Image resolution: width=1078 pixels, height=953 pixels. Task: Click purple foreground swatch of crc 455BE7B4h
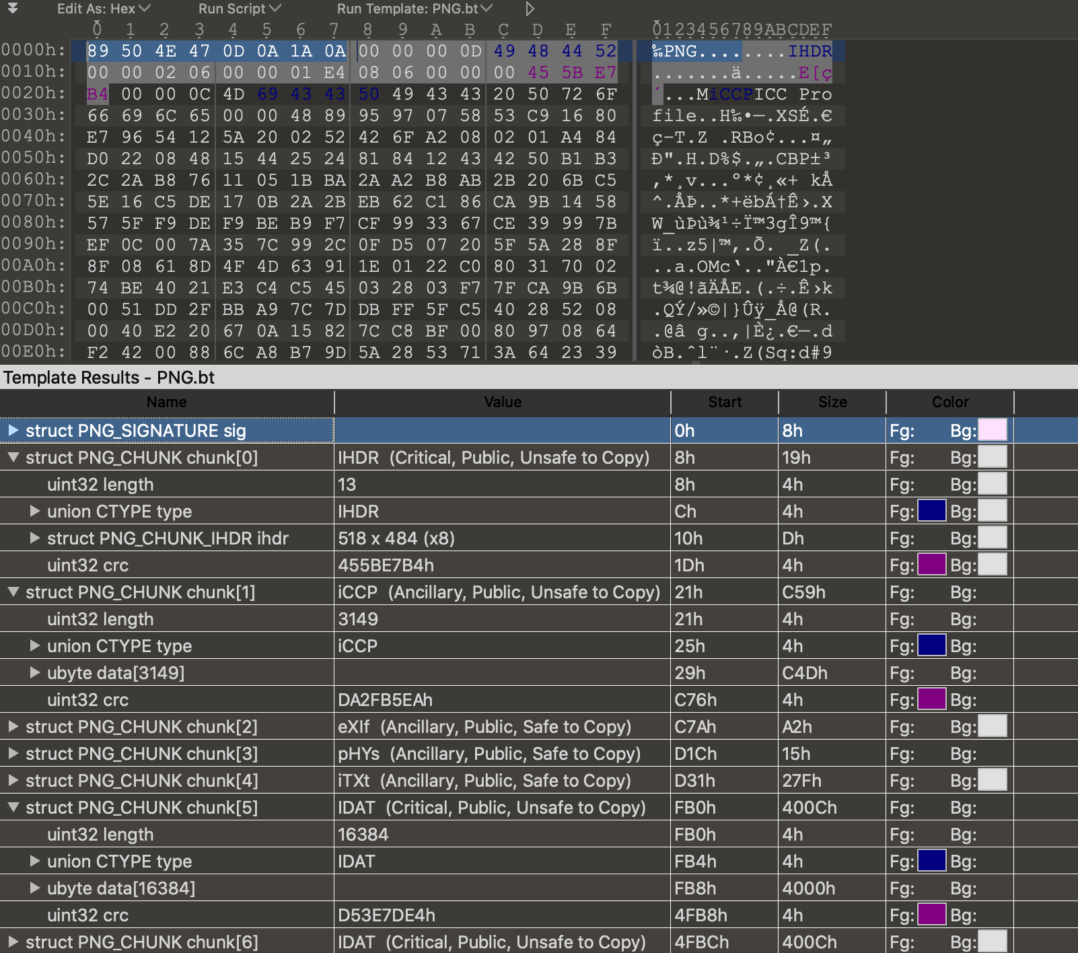tap(931, 565)
